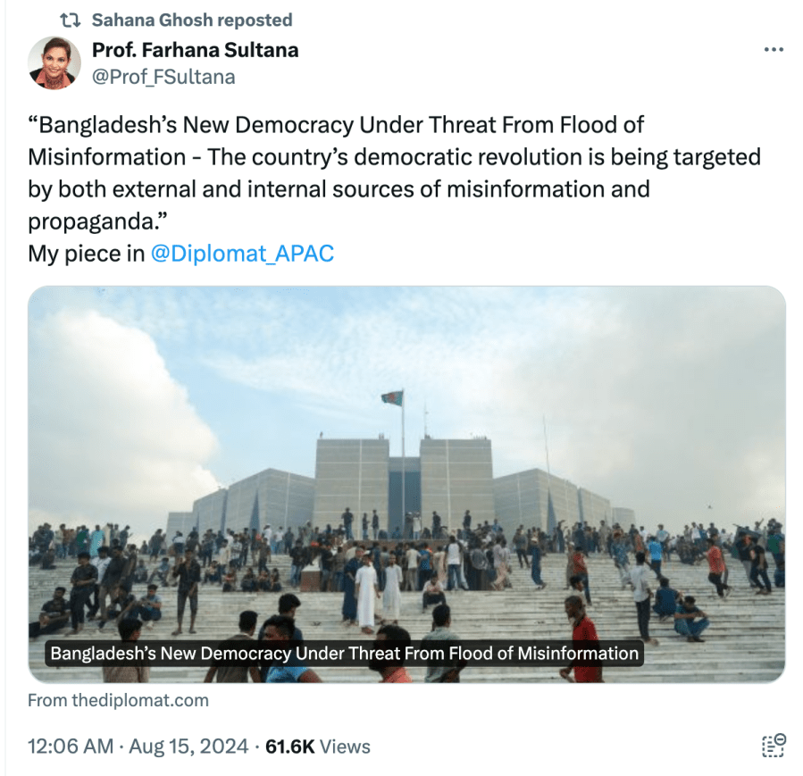
Task: Open the 12:06 AM timestamp permalink
Action: [x=71, y=747]
